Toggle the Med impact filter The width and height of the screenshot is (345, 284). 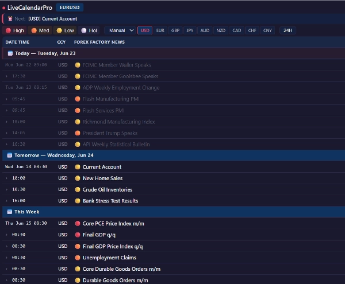(40, 30)
